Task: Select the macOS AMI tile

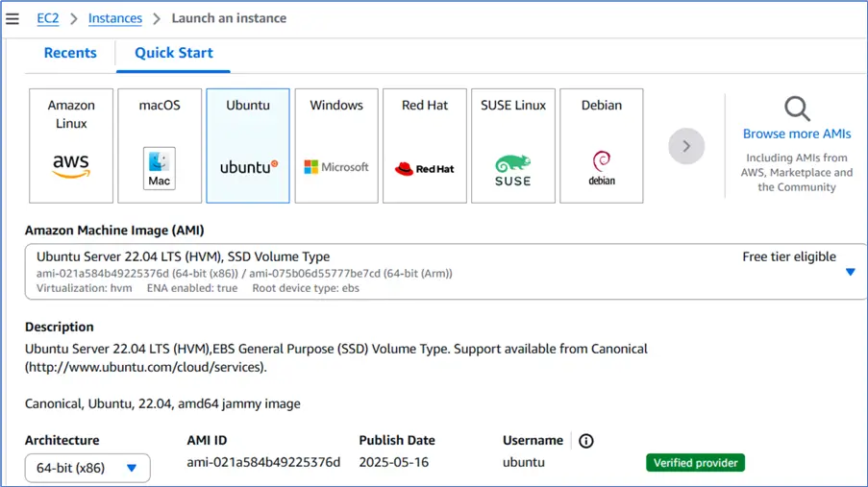Action: pos(160,146)
